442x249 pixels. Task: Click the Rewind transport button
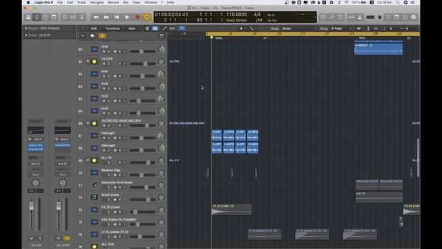point(96,17)
